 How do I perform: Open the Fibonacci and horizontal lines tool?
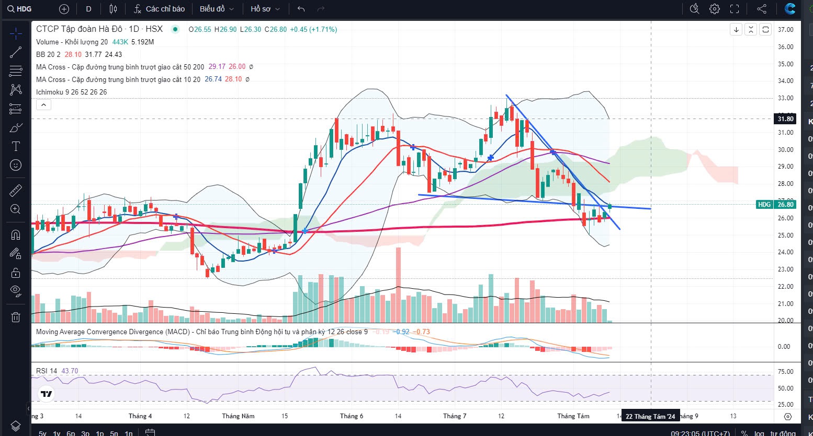click(16, 71)
